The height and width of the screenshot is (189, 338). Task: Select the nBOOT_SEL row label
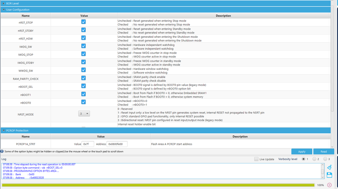(26, 87)
